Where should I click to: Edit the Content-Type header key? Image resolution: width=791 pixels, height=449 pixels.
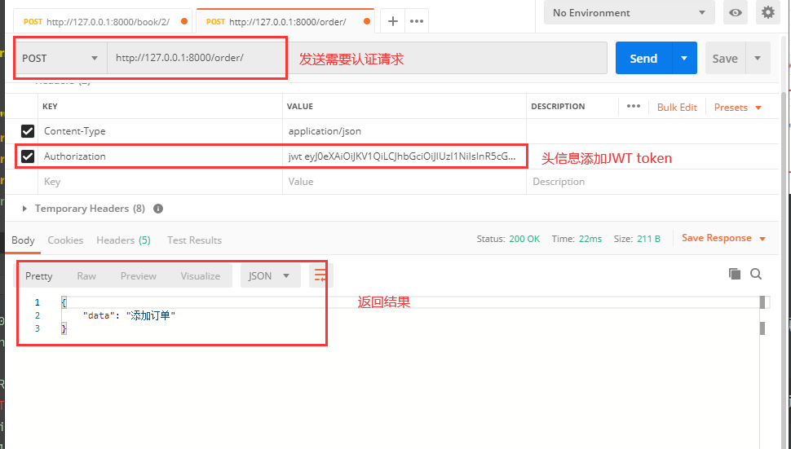click(160, 131)
